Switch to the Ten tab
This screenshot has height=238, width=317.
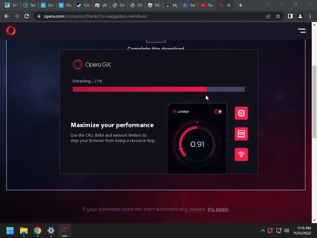29,5
